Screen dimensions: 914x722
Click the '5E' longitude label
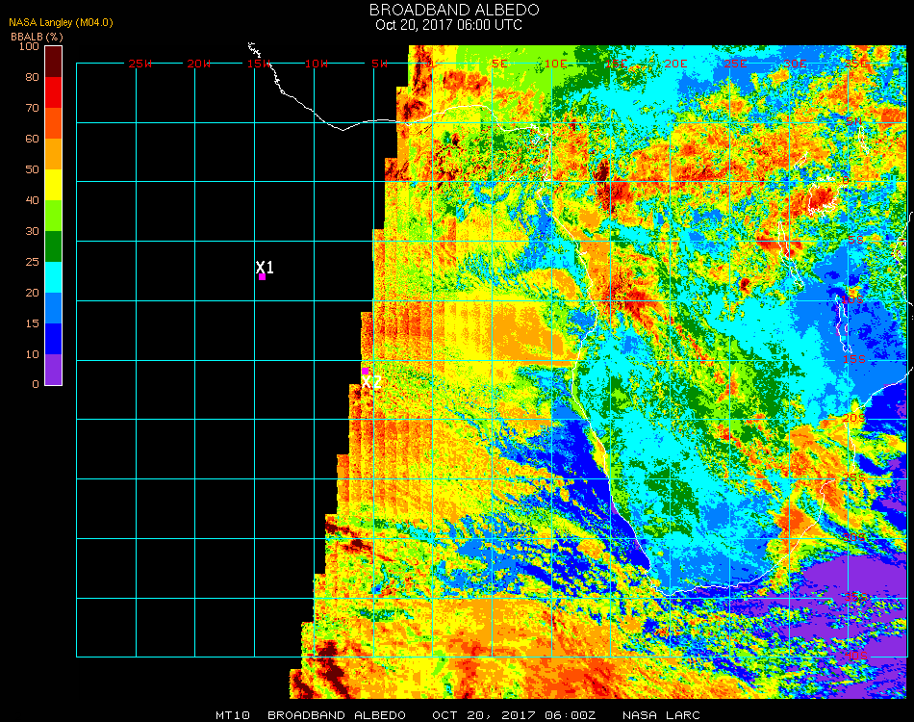[499, 64]
